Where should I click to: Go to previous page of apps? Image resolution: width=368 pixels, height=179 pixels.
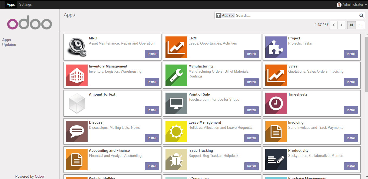[334, 25]
